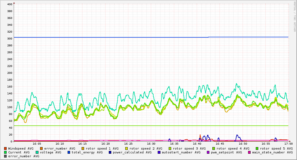Click the red Windspeed AVG legend swatch
The width and height of the screenshot is (297, 160).
click(x=5, y=148)
